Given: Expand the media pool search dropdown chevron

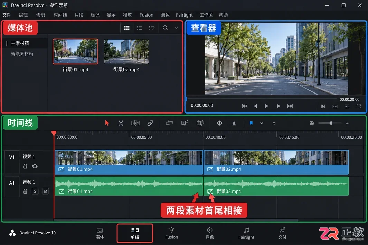Looking at the screenshot, I should (x=177, y=28).
